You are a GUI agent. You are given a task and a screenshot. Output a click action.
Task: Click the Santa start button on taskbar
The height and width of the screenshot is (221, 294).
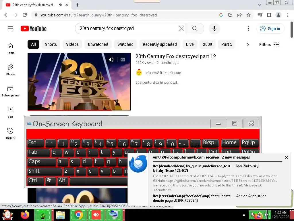(x=7, y=215)
